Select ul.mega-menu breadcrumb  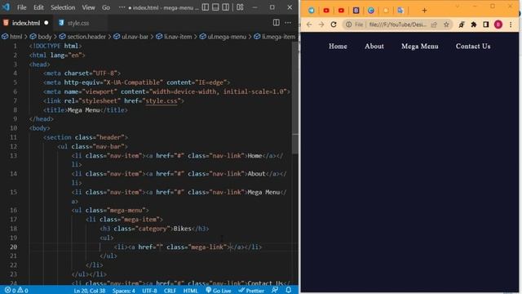[227, 37]
